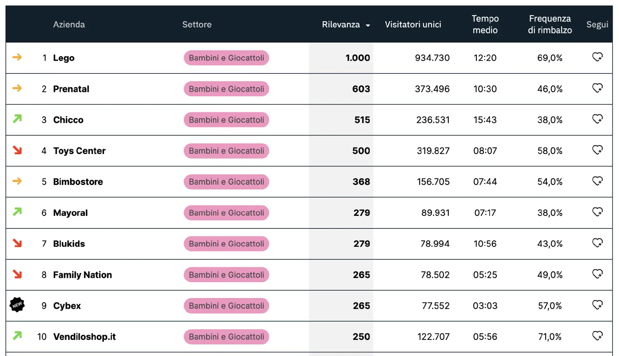Click Toys Center's Bambini e Giocattoli tag
Viewport: 619px width, 356px height.
[226, 151]
